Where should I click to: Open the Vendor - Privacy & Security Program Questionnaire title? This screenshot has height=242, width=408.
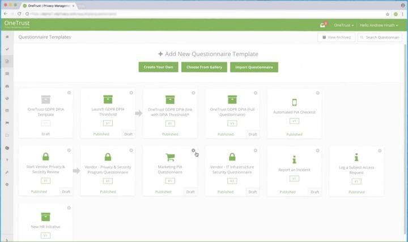pos(108,170)
